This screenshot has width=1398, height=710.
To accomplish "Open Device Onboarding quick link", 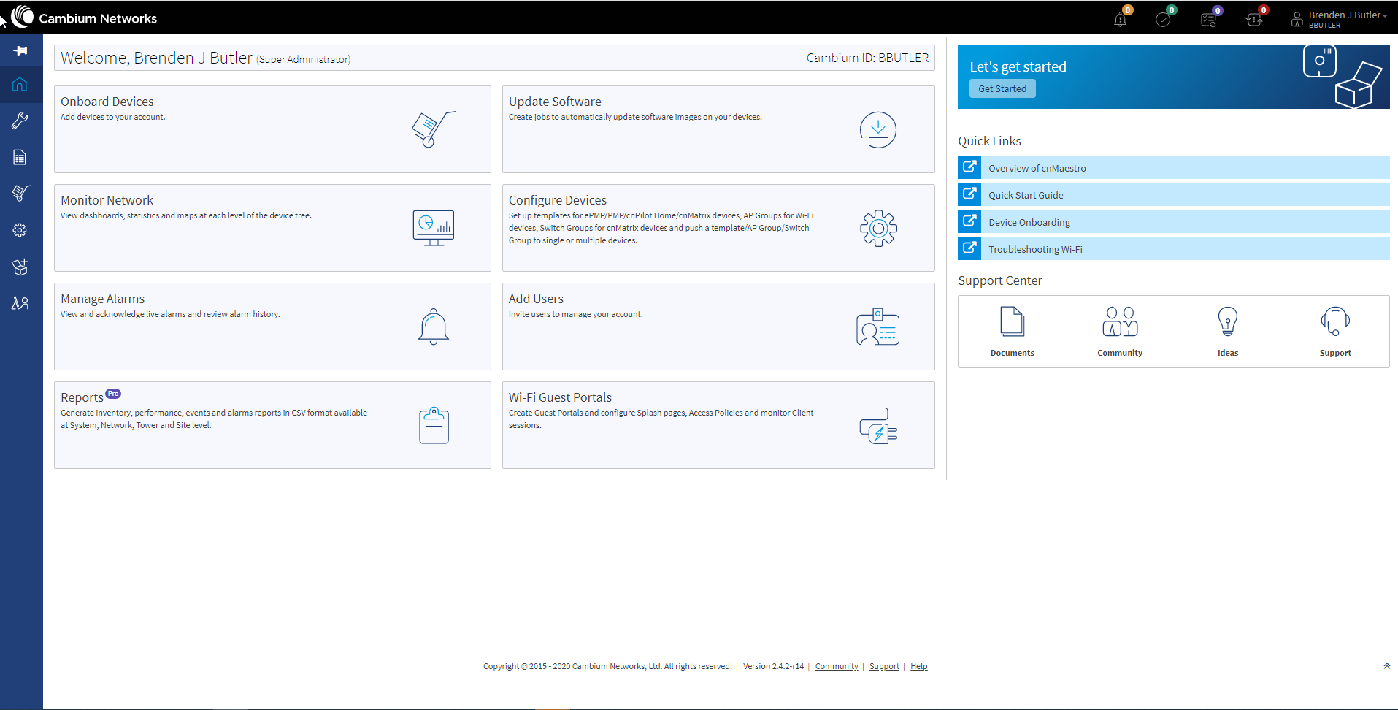I will coord(1174,221).
